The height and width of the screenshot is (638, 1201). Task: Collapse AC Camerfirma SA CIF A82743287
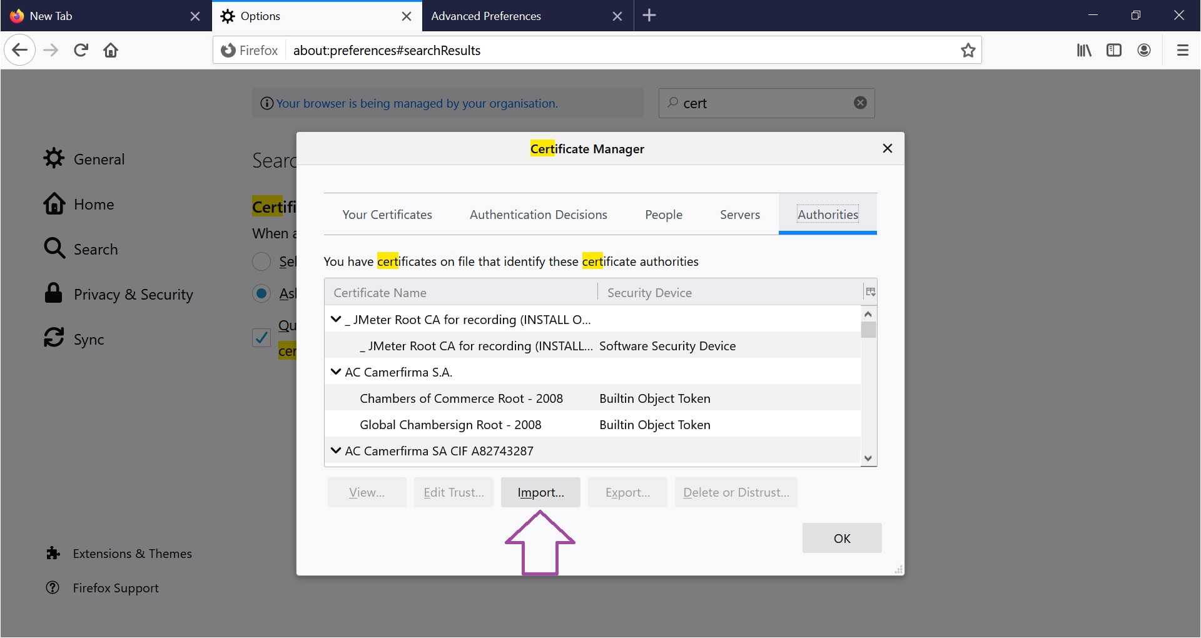336,451
